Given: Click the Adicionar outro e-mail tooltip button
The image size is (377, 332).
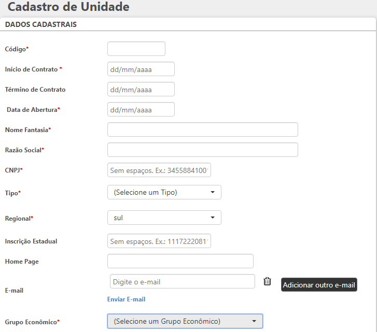Looking at the screenshot, I should pos(319,285).
